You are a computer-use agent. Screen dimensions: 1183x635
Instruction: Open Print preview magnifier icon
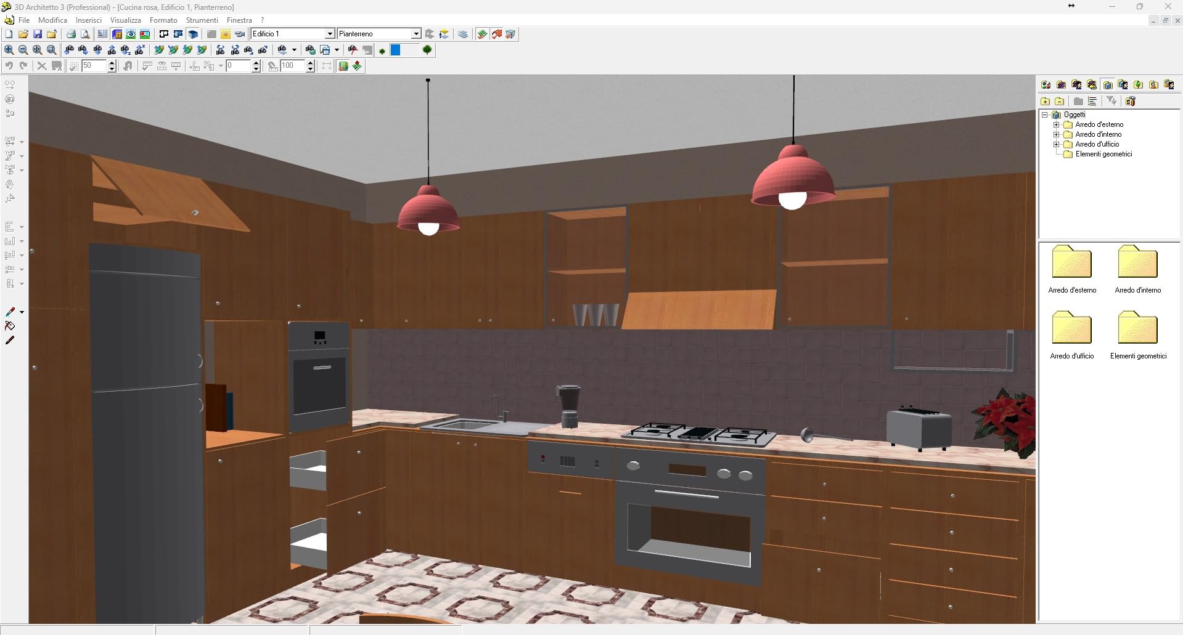pyautogui.click(x=85, y=34)
